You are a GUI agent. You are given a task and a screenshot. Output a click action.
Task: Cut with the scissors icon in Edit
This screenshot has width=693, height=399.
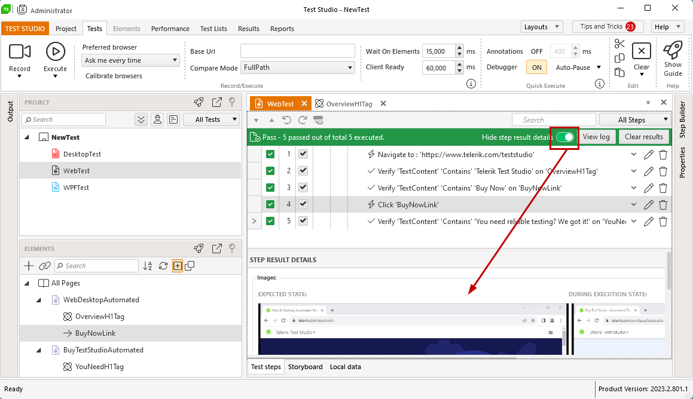click(x=619, y=44)
